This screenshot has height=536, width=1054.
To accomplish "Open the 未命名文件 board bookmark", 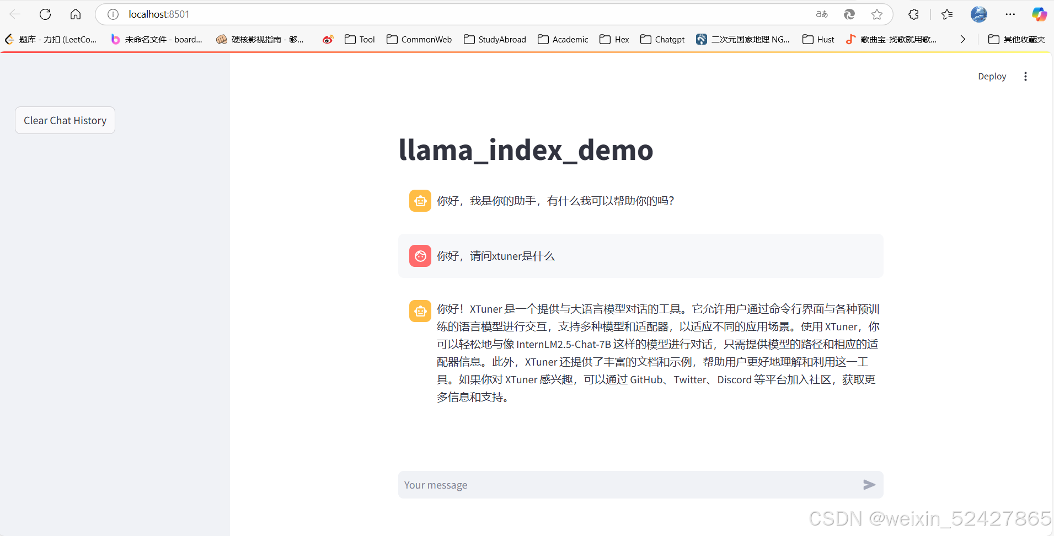I will [157, 39].
